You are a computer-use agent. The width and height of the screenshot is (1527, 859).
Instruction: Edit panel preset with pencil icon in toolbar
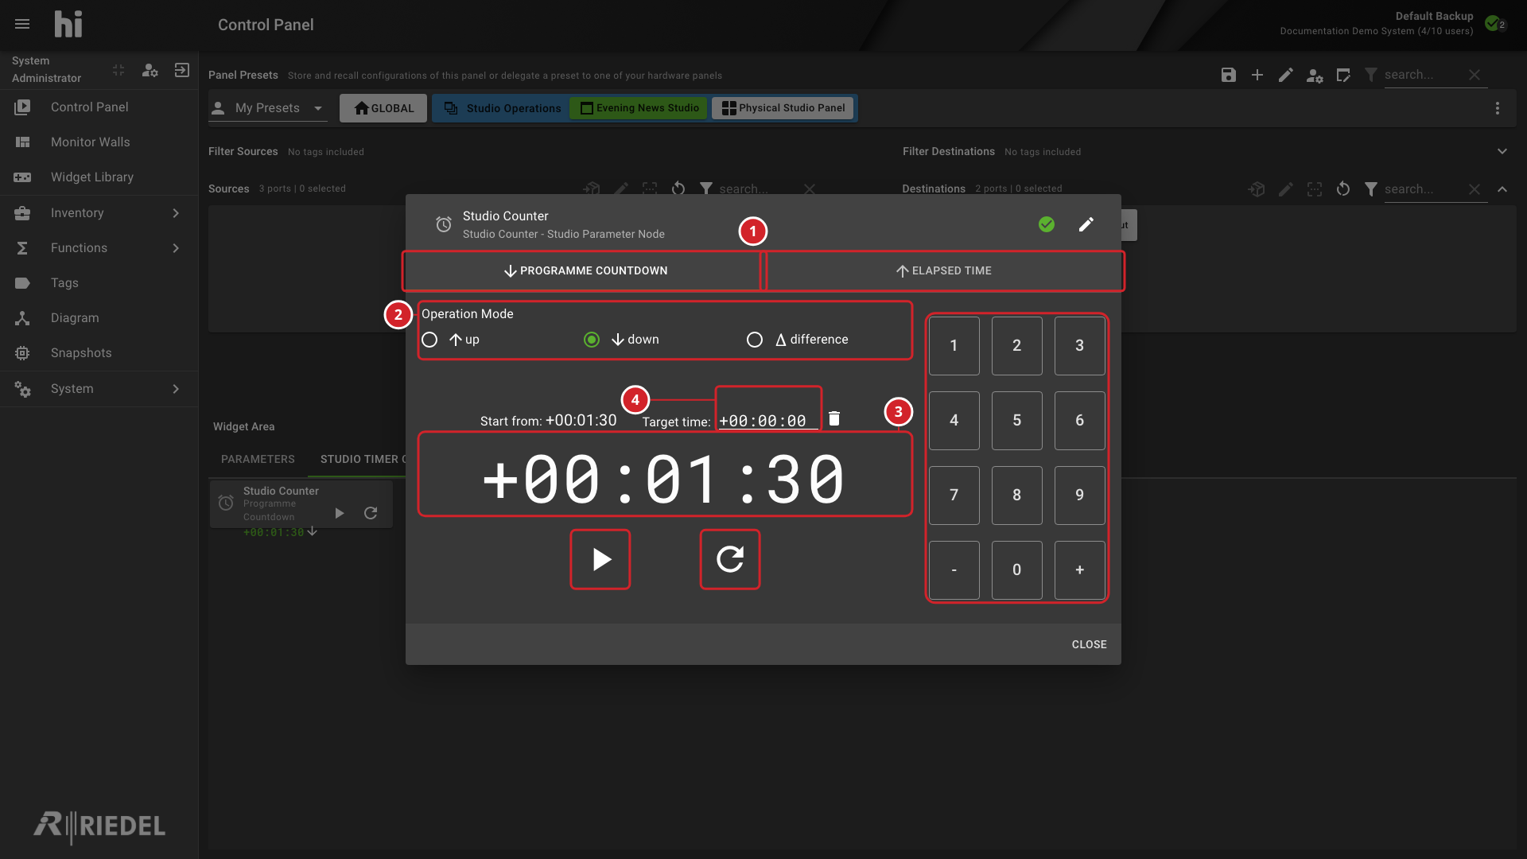coord(1286,75)
